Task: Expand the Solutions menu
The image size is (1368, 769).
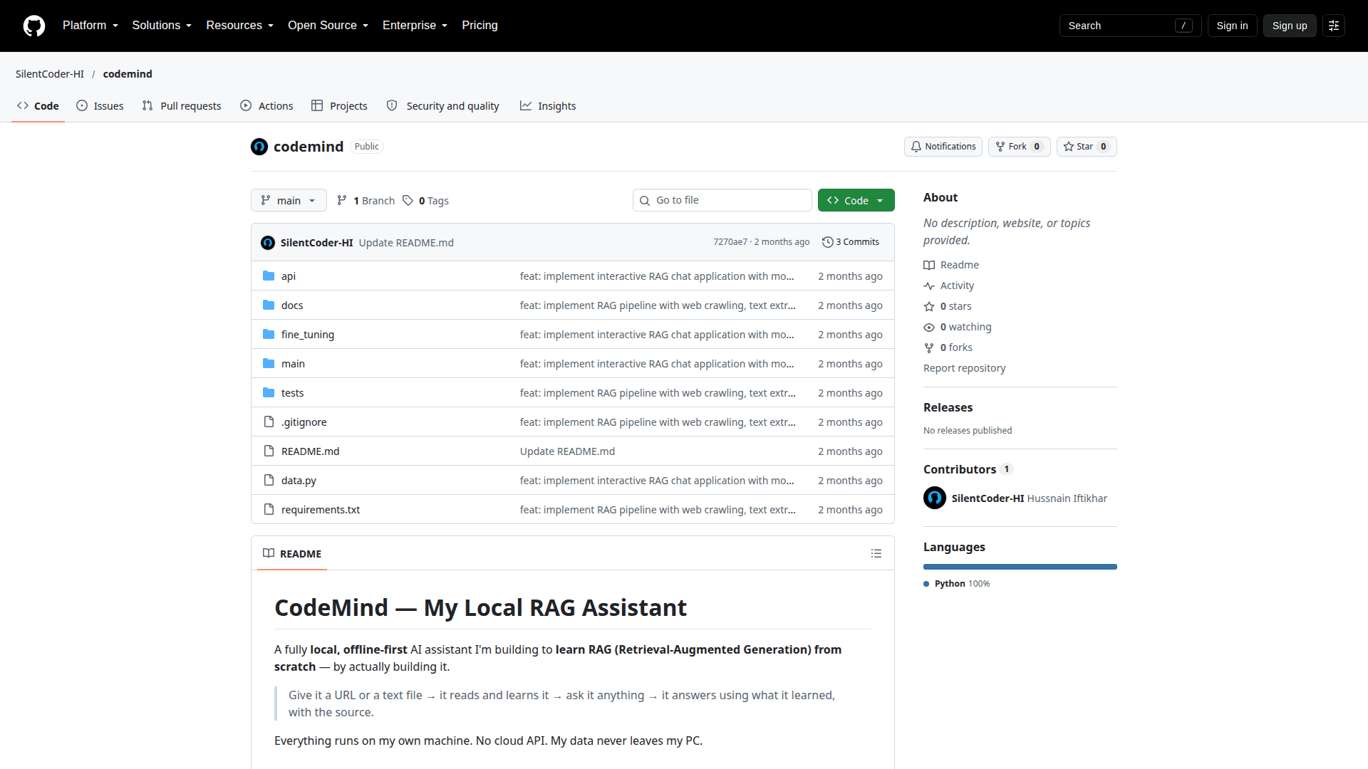Action: [162, 26]
